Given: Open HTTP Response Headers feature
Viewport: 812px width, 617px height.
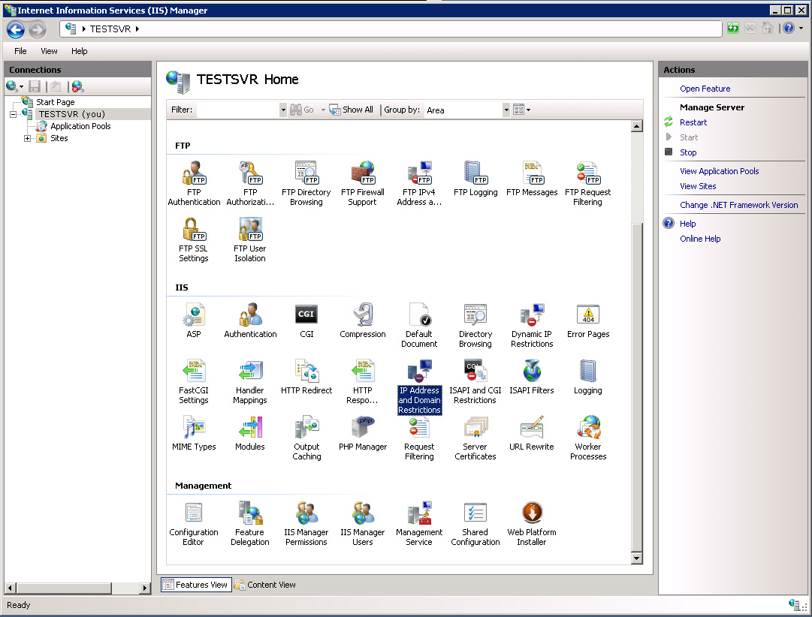Looking at the screenshot, I should coord(363,381).
